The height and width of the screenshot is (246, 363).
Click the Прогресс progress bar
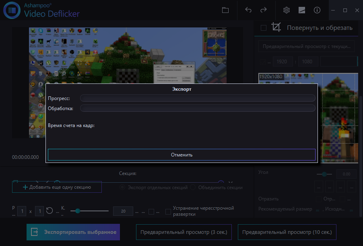[x=198, y=98]
